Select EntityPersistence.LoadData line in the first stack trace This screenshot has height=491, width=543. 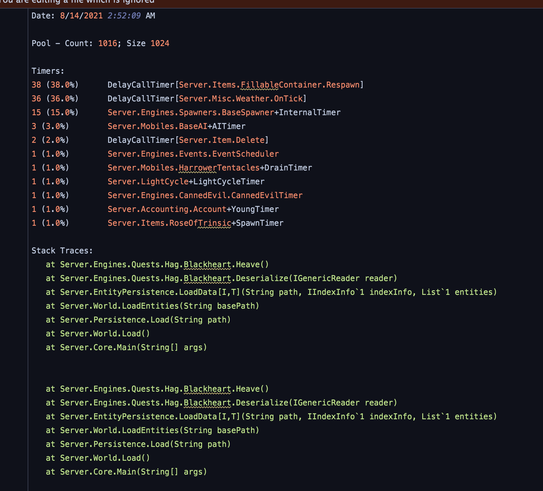pyautogui.click(x=271, y=292)
